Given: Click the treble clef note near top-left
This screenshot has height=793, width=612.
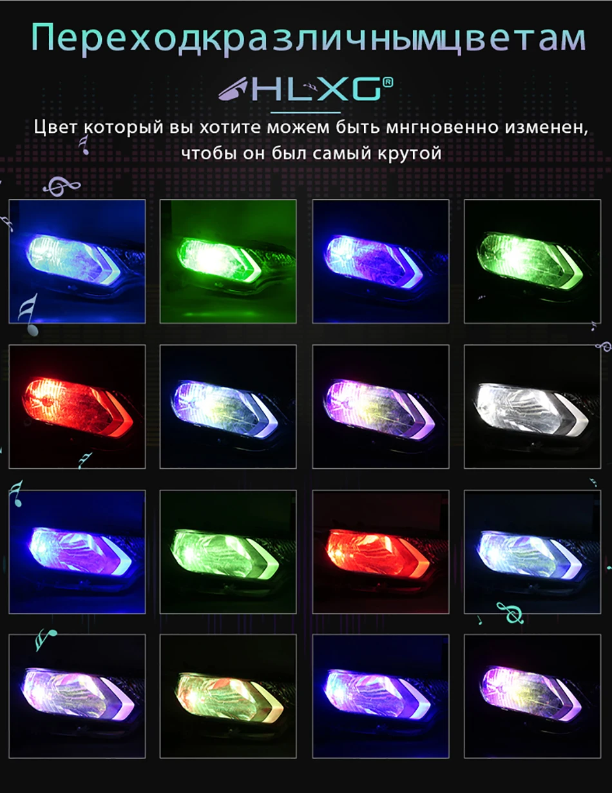Looking at the screenshot, I should pyautogui.click(x=61, y=186).
